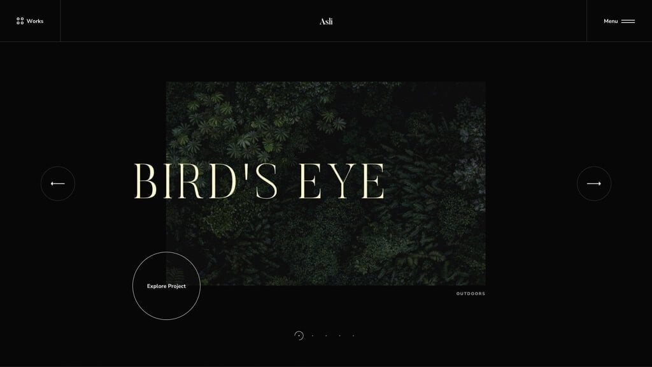Advance to next slide with right arrow
Image resolution: width=652 pixels, height=367 pixels.
594,183
